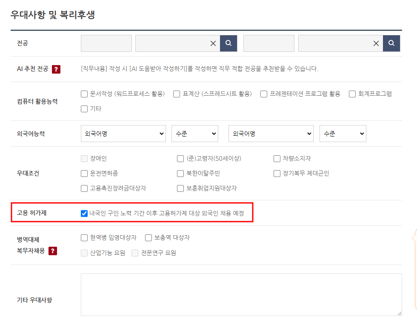
Task: Click the help icon beside 병역대체 복무자채용
Action: click(x=53, y=251)
